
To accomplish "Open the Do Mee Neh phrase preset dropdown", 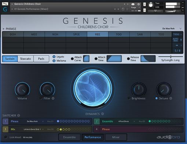I will pos(180,29).
